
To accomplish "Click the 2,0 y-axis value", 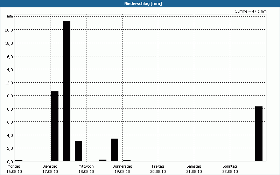I will point(10,148).
